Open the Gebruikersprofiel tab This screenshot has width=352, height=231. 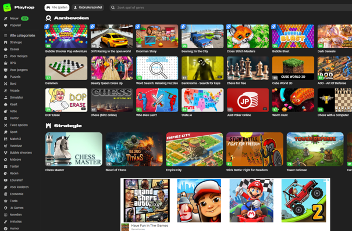click(x=88, y=8)
